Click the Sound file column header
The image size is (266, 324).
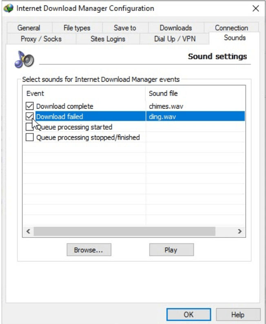tap(195, 93)
